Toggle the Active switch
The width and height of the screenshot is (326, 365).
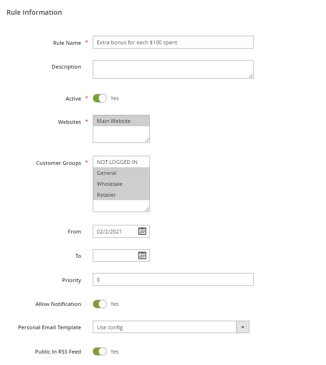99,98
